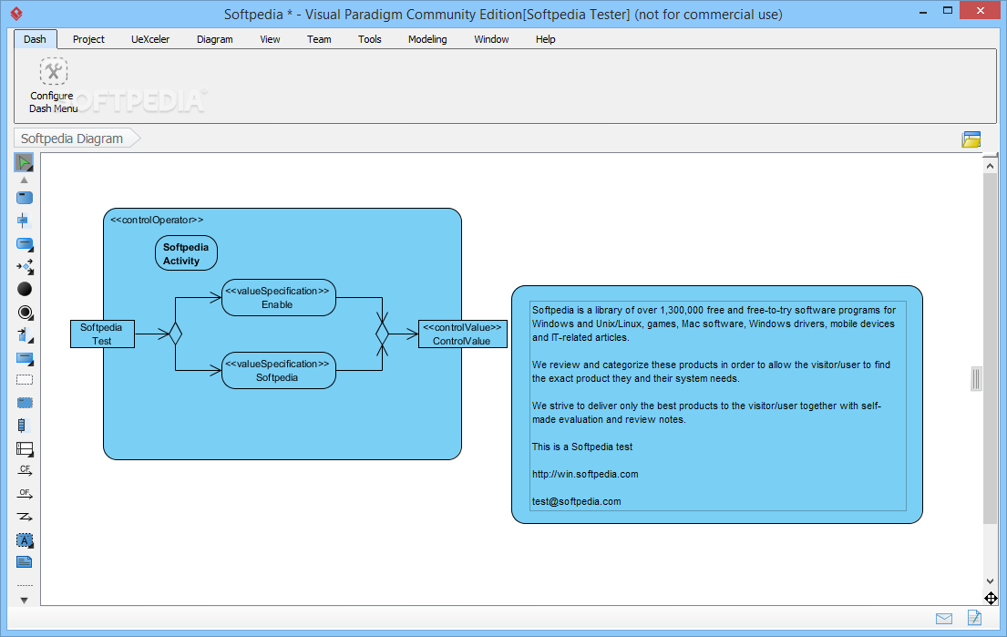Click the right side panel grip handle
Image resolution: width=1007 pixels, height=637 pixels.
[x=976, y=378]
